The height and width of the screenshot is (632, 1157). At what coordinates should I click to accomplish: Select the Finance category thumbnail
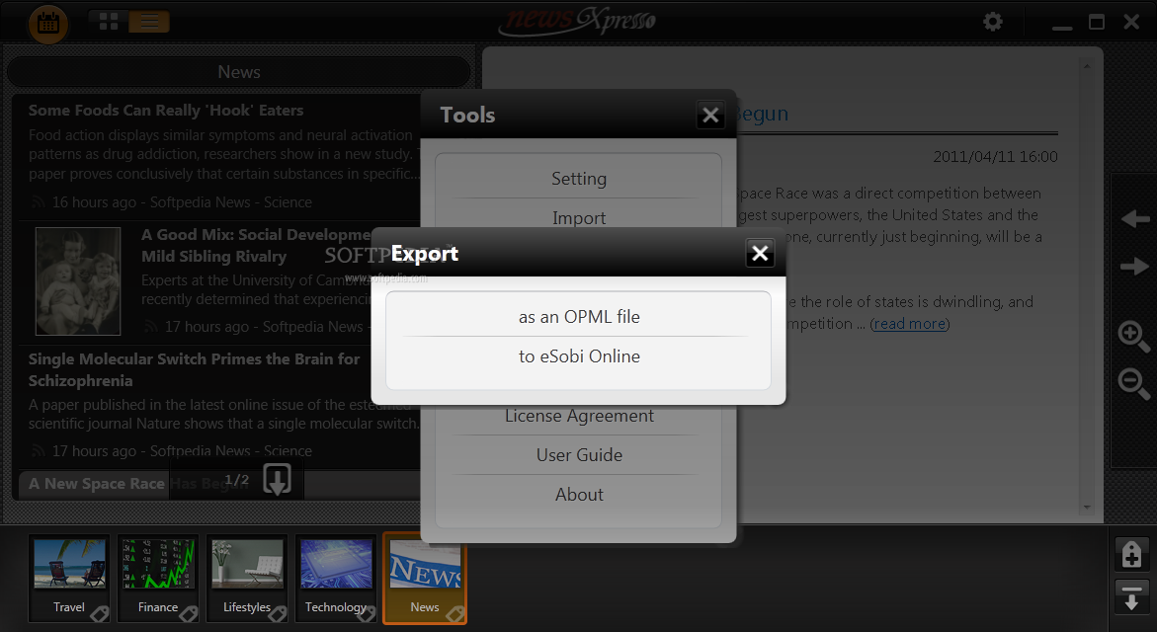click(x=158, y=578)
